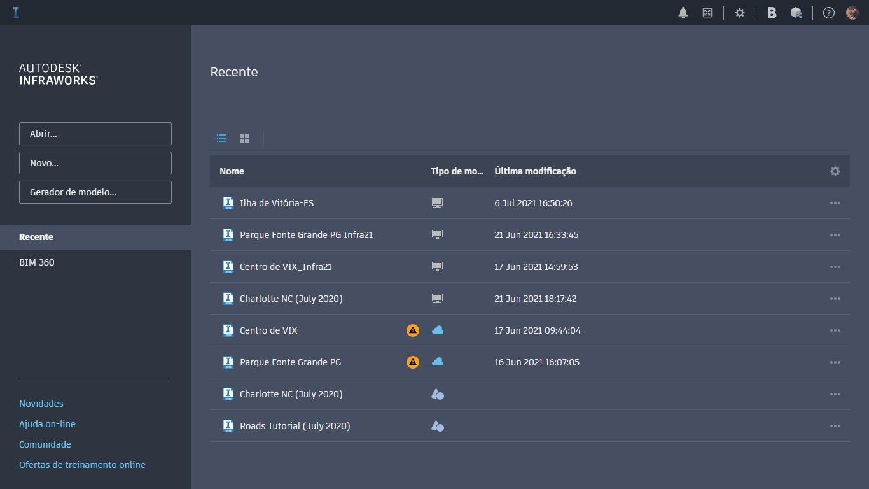Click file icon of Centro de VIX_Infra21
This screenshot has height=489, width=869.
point(228,267)
